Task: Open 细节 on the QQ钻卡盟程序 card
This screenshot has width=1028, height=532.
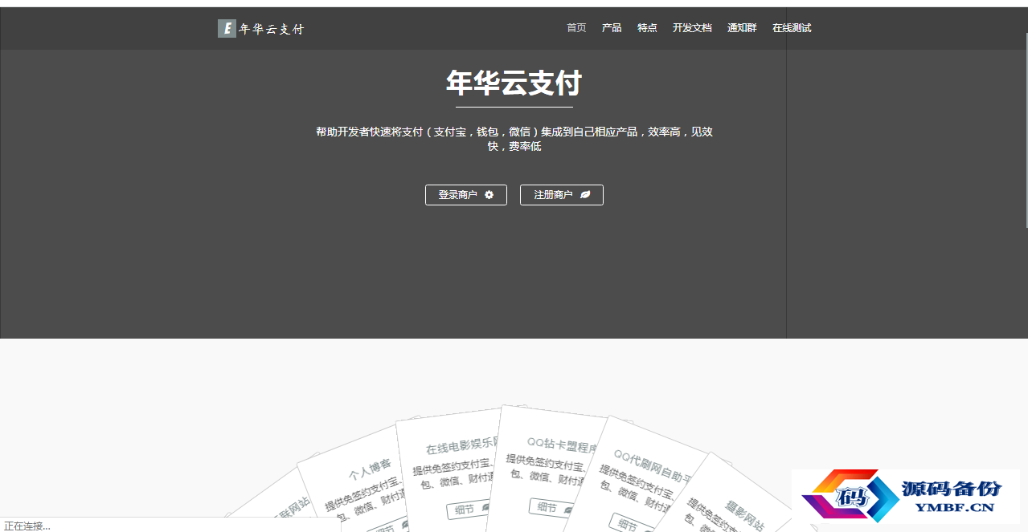Action: pyautogui.click(x=551, y=507)
